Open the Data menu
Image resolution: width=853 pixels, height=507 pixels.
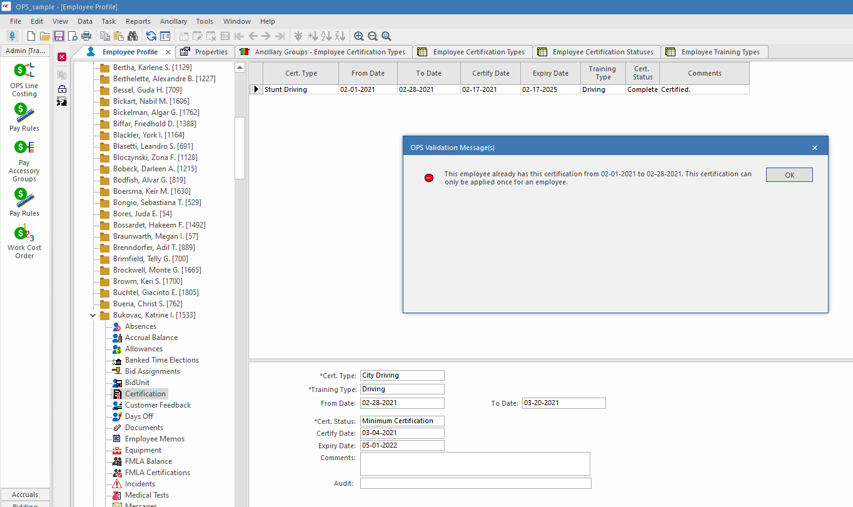point(84,21)
